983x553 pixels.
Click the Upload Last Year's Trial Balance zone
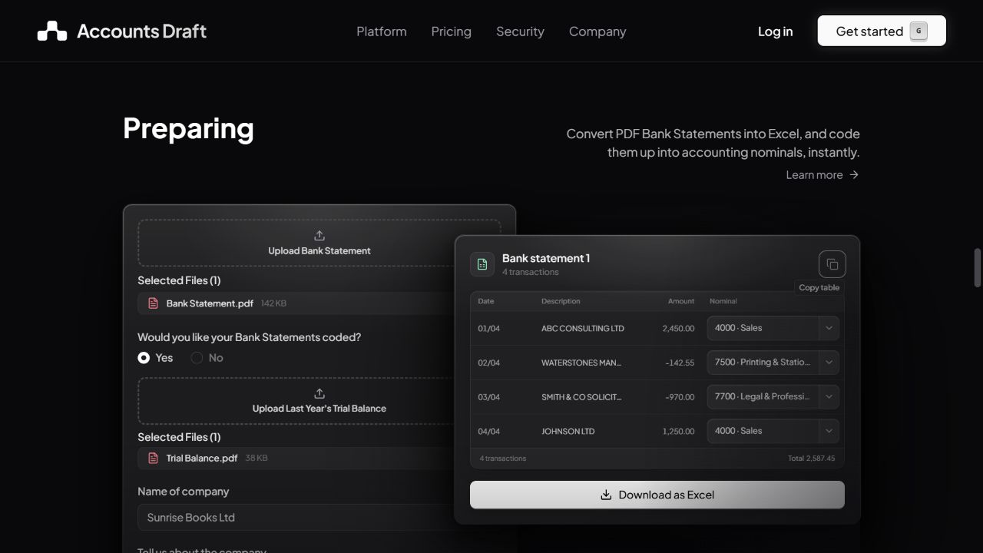tap(319, 400)
